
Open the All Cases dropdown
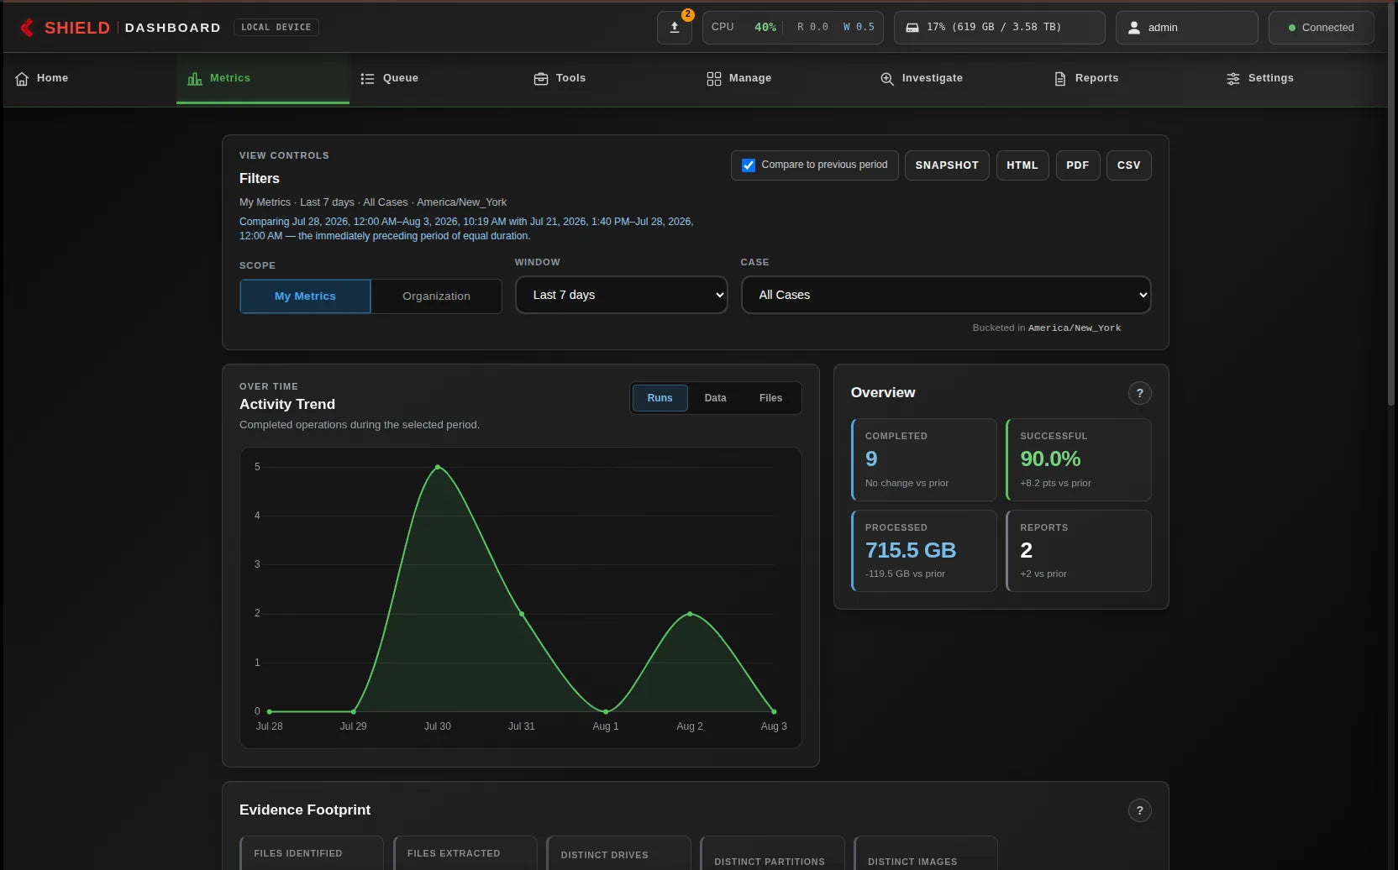click(946, 295)
